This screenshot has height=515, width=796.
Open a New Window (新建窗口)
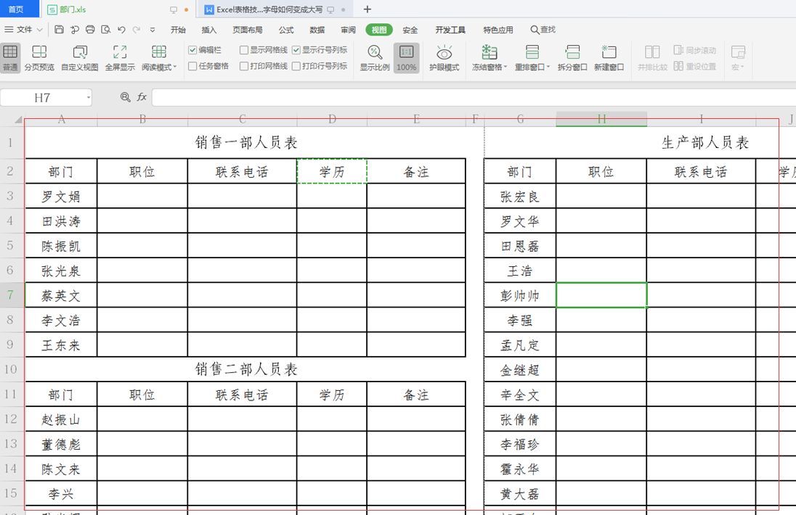(x=609, y=58)
